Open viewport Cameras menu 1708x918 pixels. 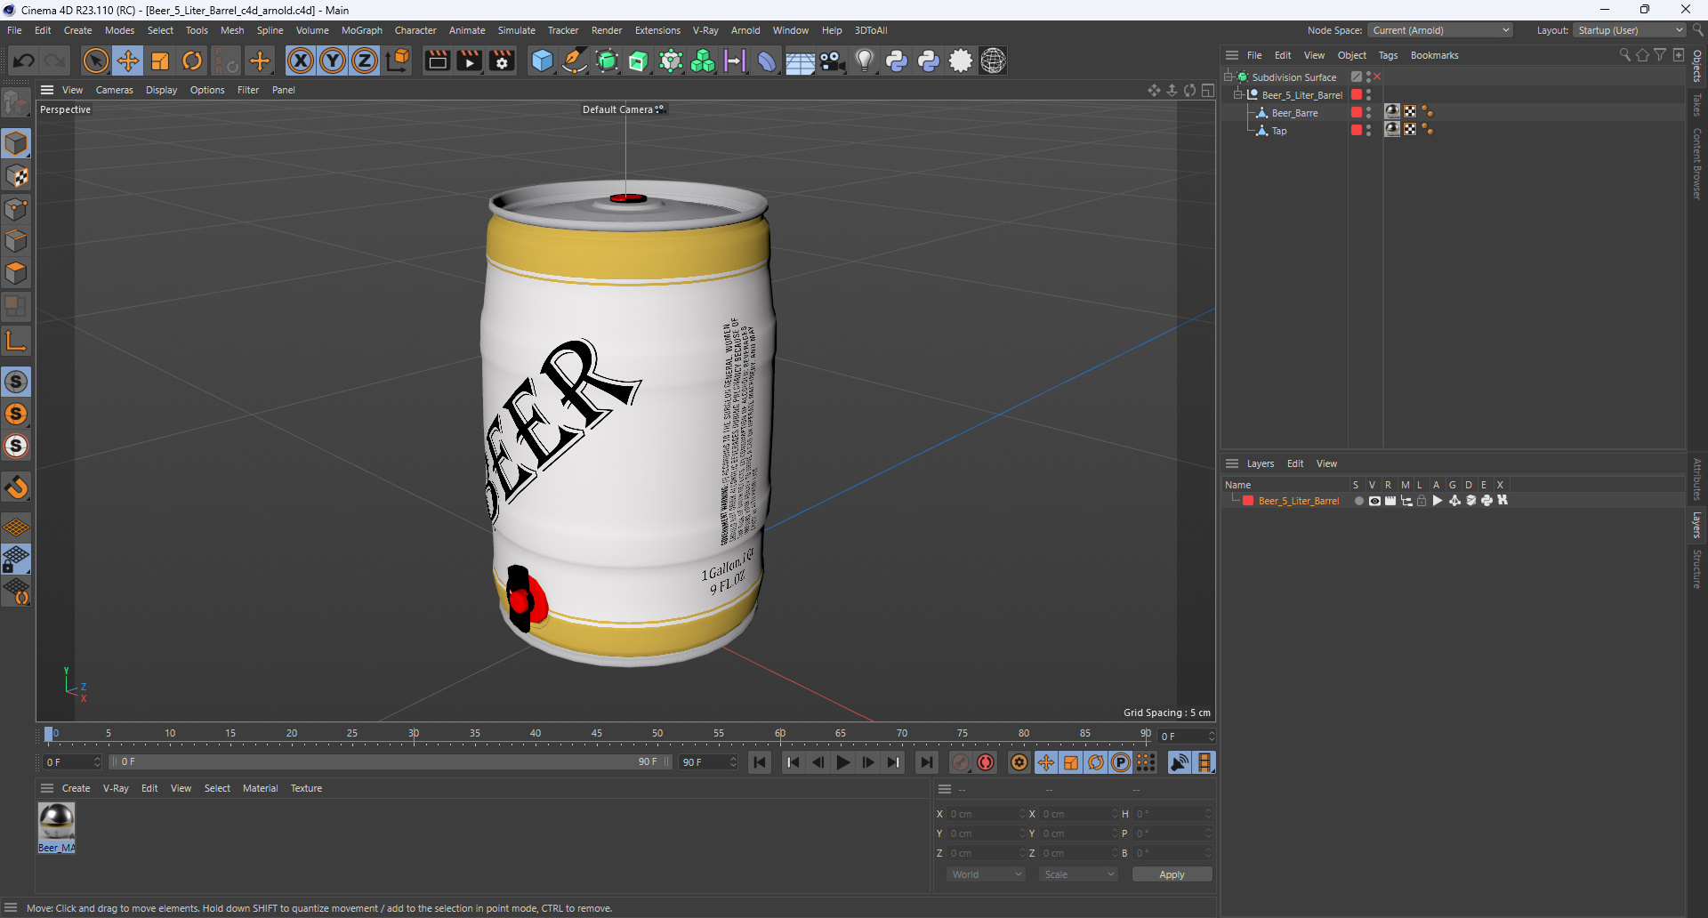coord(114,90)
